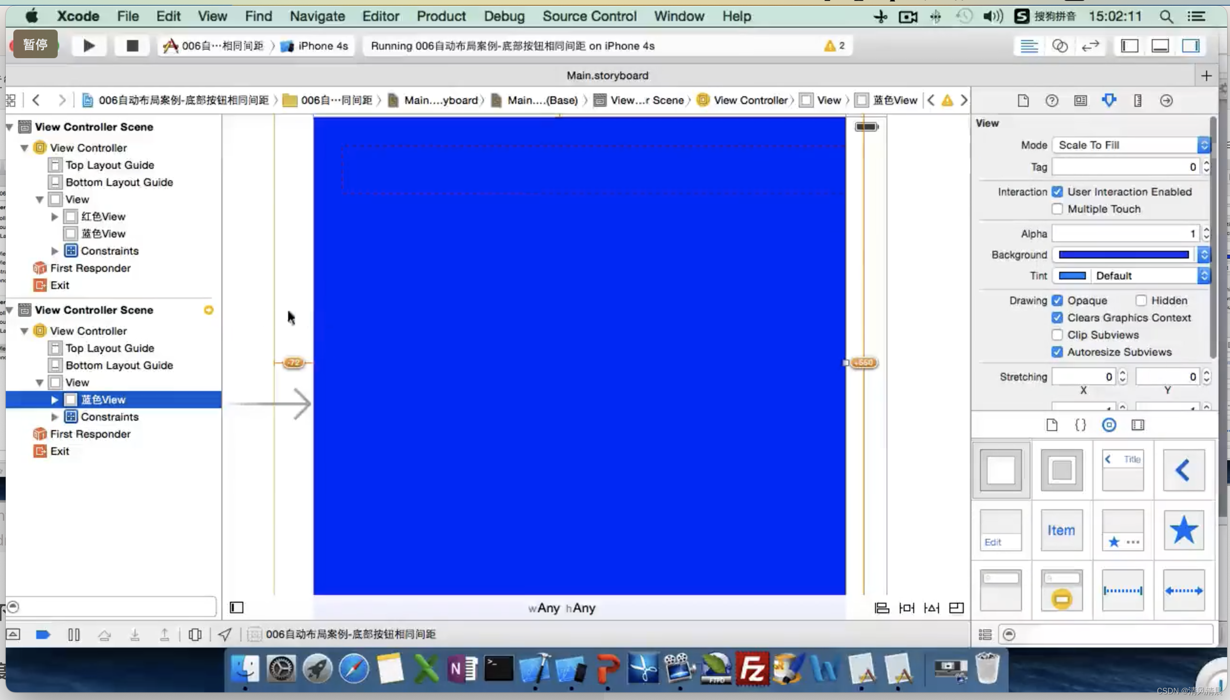This screenshot has width=1230, height=700.
Task: Toggle the Opaque drawing checkbox
Action: tap(1057, 300)
